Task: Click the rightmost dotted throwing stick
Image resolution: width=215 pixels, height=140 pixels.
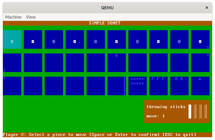Action: pyautogui.click(x=206, y=112)
